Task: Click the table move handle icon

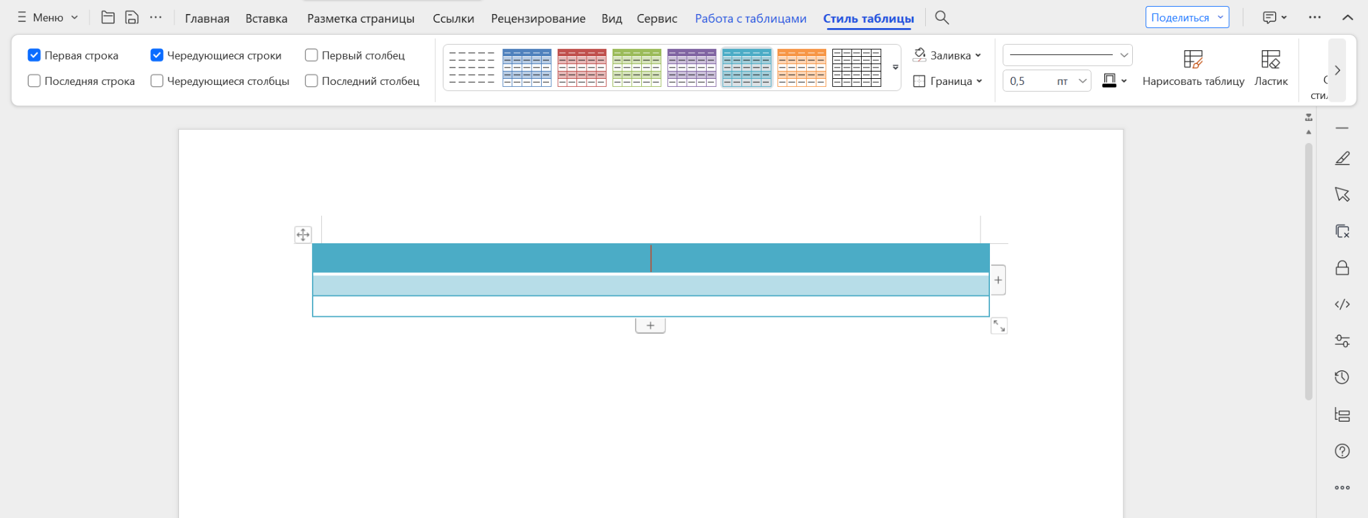Action: 303,235
